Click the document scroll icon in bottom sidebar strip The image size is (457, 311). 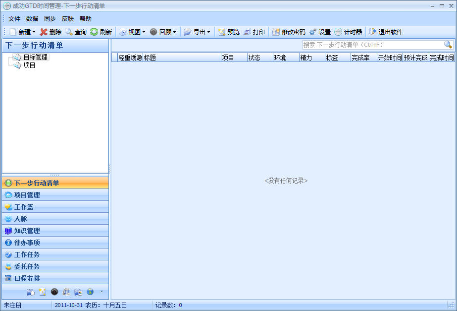coord(66,292)
